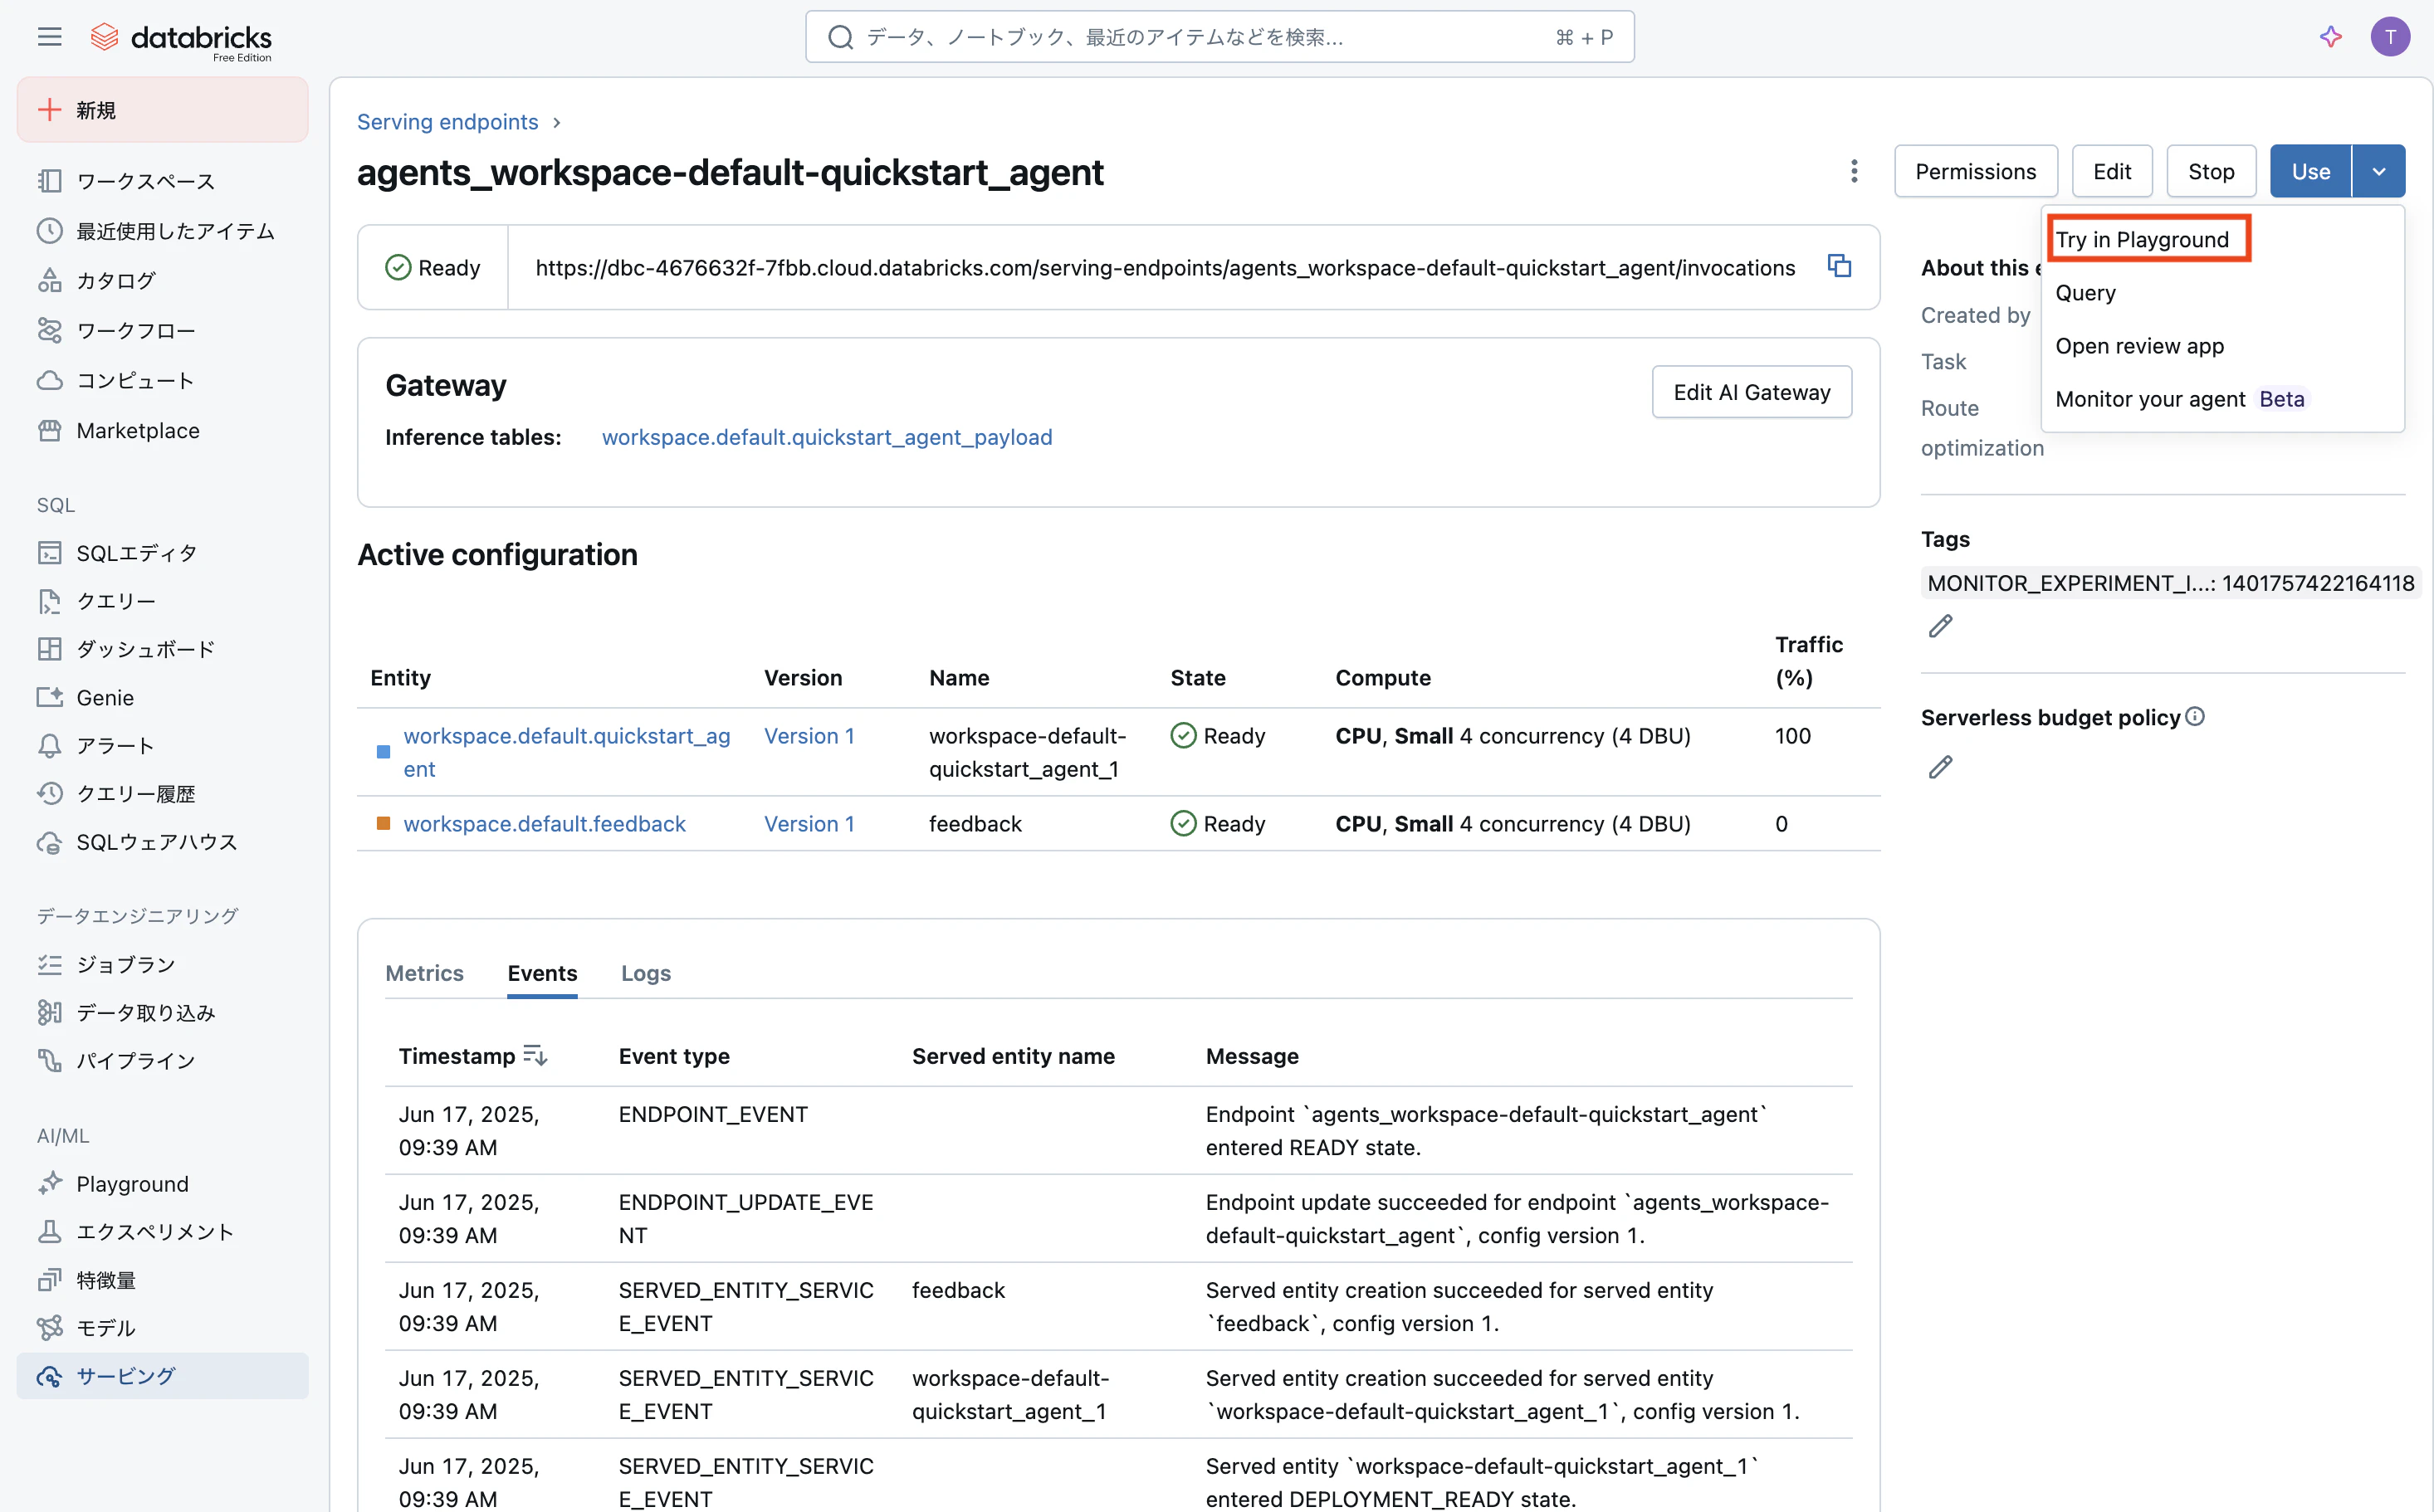Open the Permissions dialog
Screen dimensions: 2434x1512
1976,171
